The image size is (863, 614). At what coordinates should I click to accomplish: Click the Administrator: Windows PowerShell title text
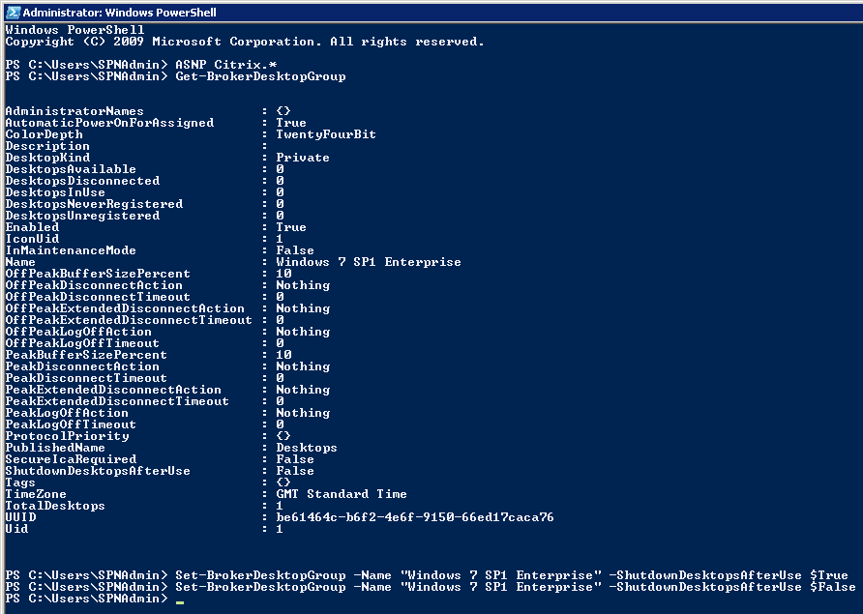(119, 13)
